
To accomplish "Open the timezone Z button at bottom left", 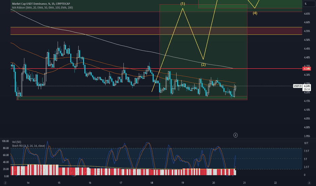I will [x=5, y=183].
